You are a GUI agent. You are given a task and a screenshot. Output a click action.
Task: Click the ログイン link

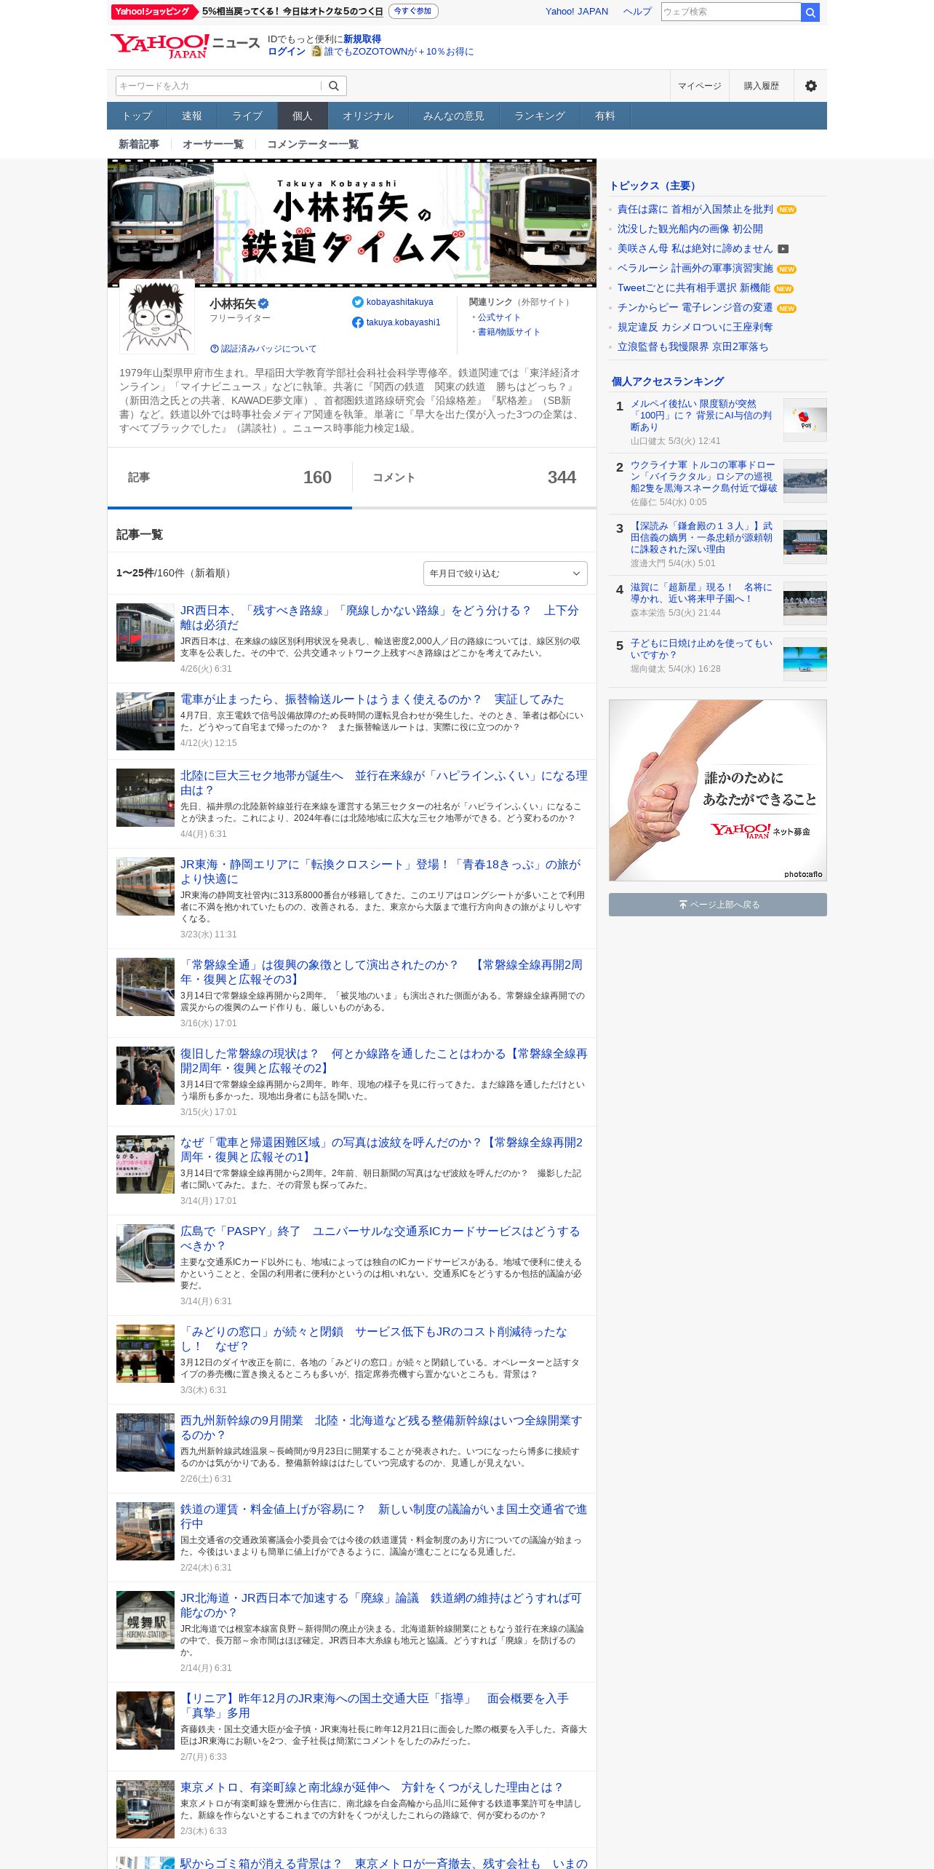click(287, 52)
